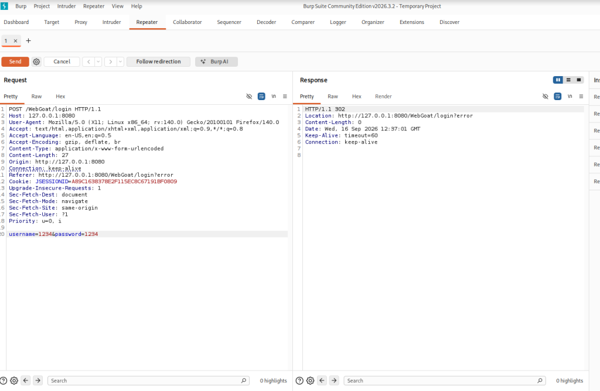Show Request in Raw view
The width and height of the screenshot is (600, 391).
point(36,97)
